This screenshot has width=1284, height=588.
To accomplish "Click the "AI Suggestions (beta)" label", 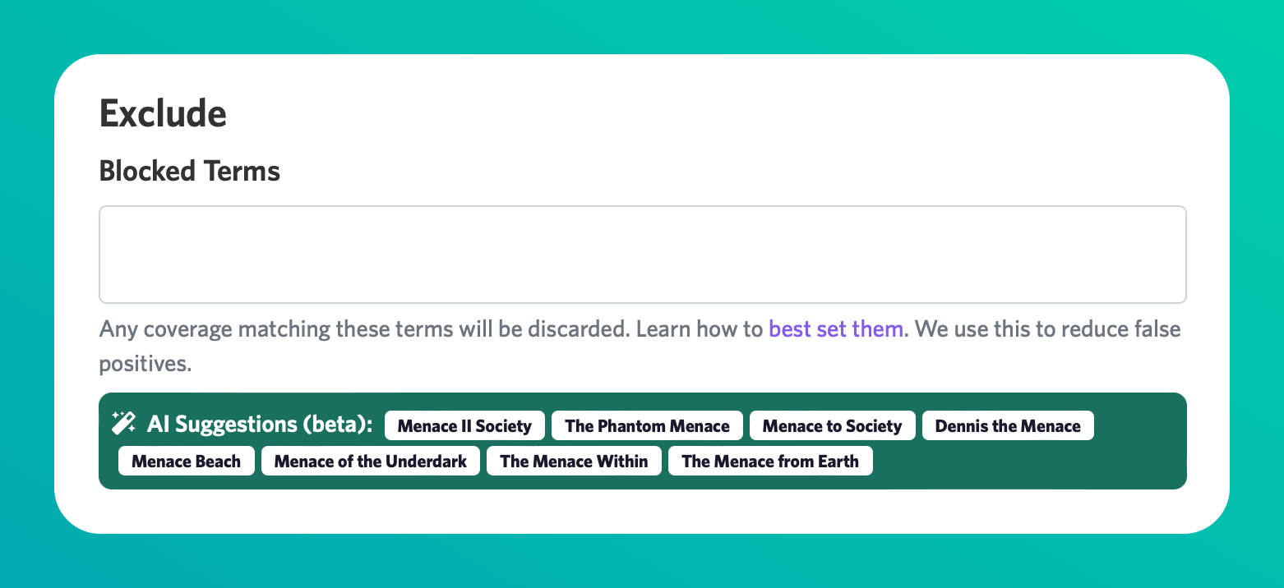I will (x=258, y=424).
